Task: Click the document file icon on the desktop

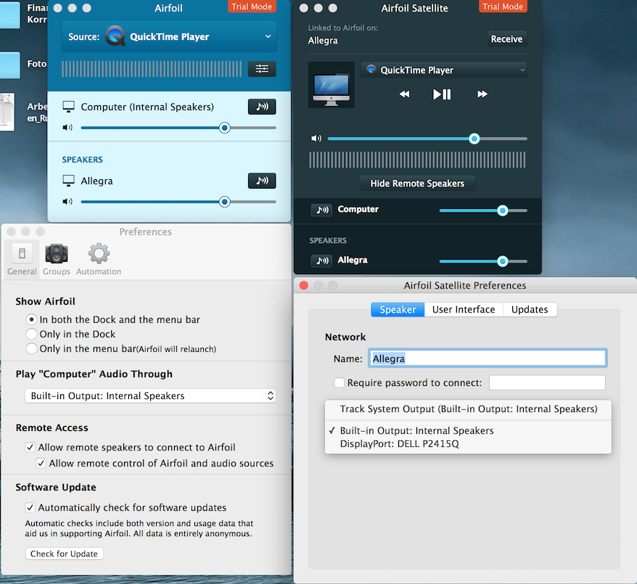Action: click(7, 112)
